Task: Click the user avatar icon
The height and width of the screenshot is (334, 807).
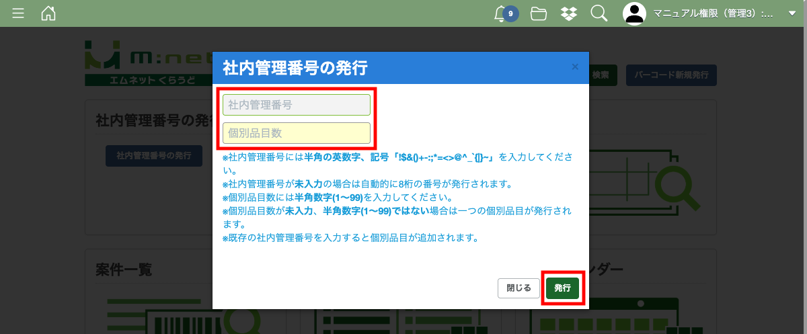Action: pos(634,13)
